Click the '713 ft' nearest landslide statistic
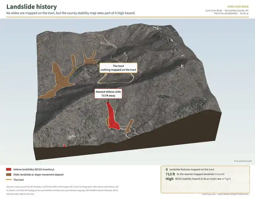This screenshot has height=197, width=255. [170, 174]
